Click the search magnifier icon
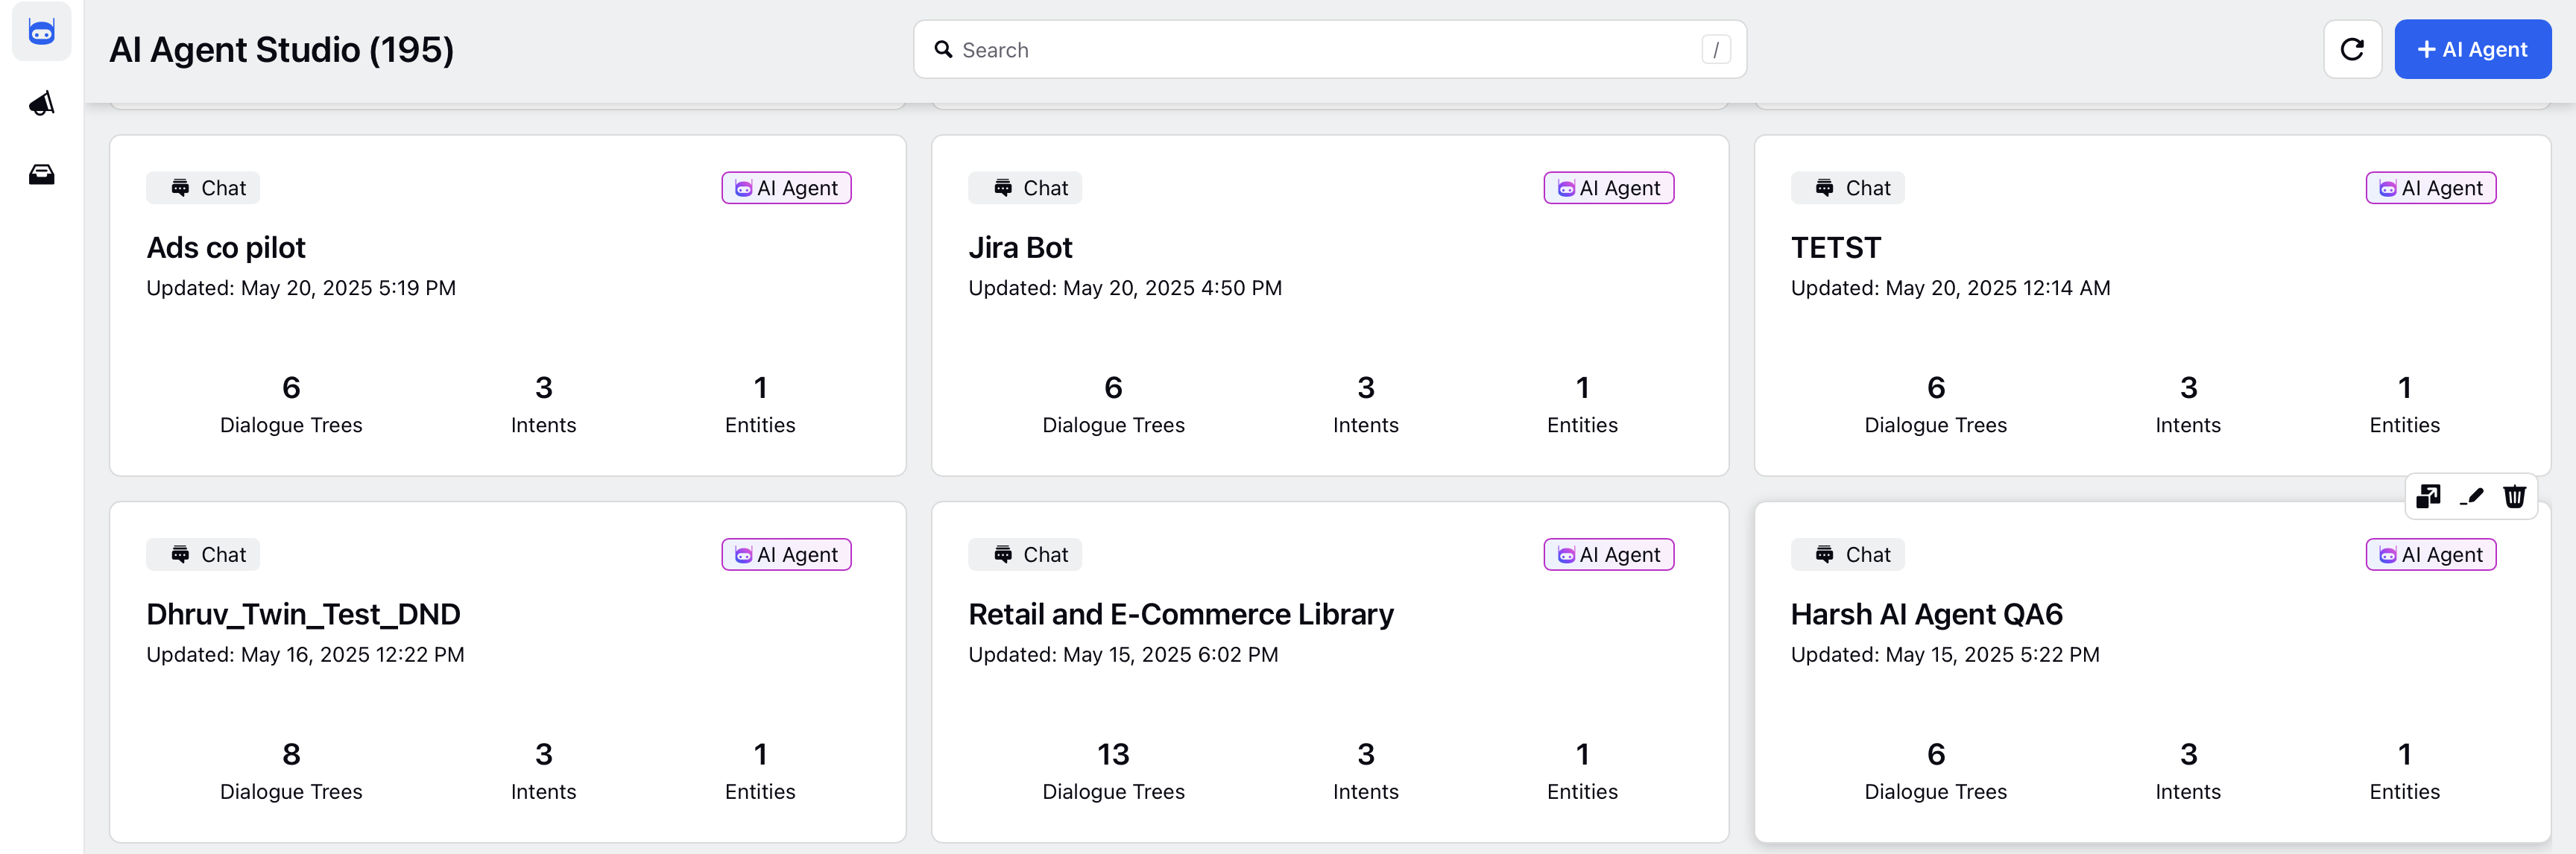2576x854 pixels. point(943,49)
